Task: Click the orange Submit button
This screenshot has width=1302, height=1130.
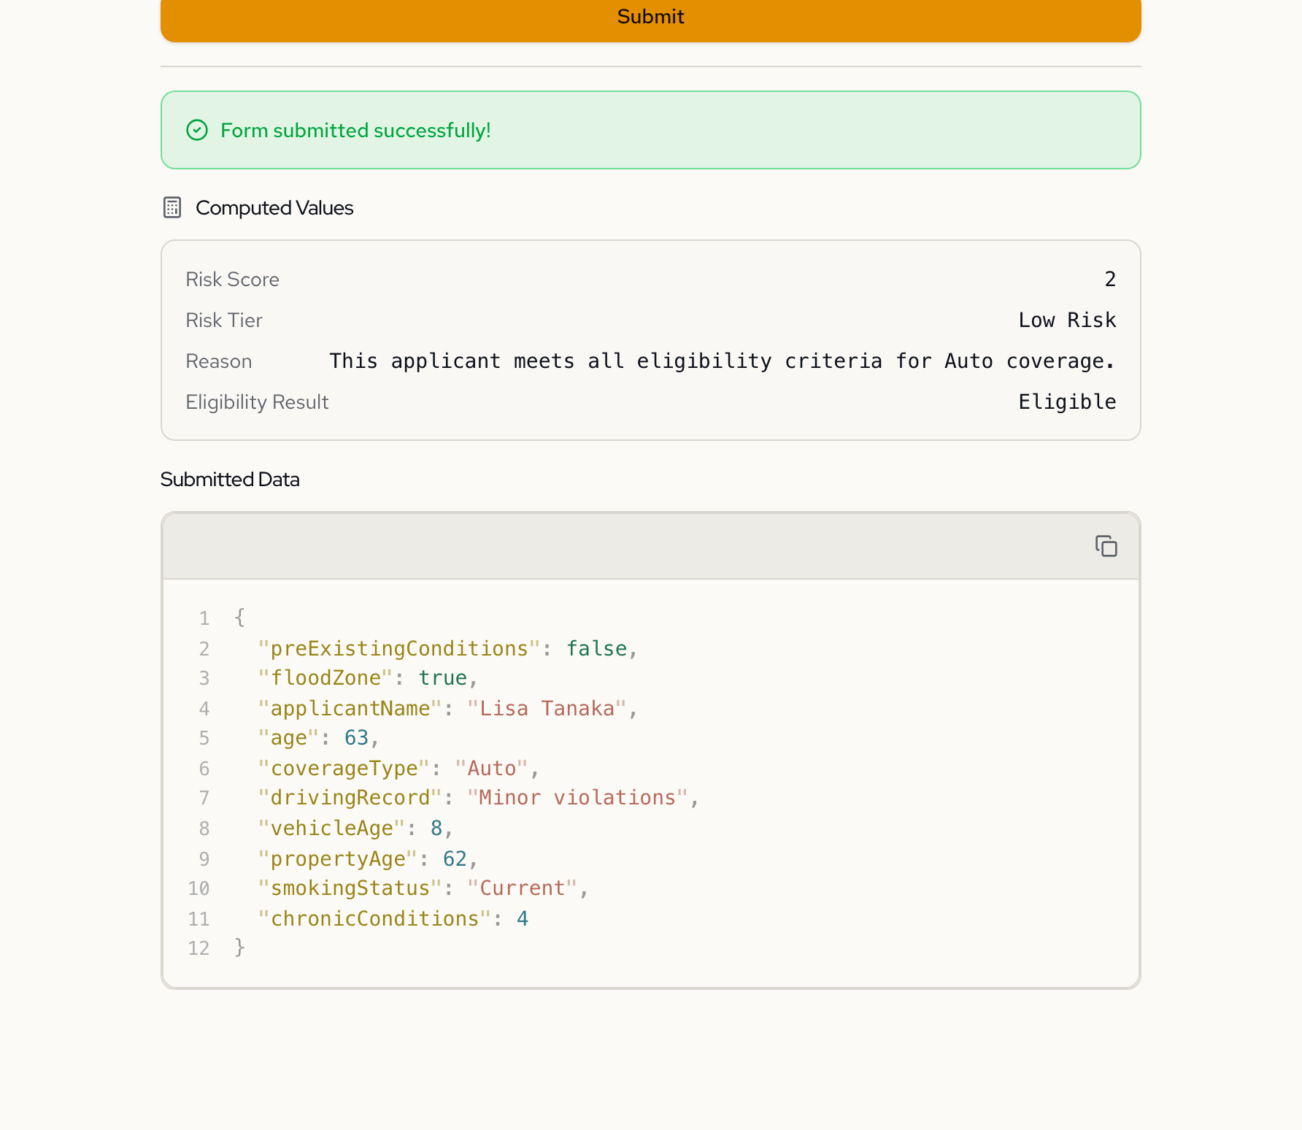Action: point(650,18)
